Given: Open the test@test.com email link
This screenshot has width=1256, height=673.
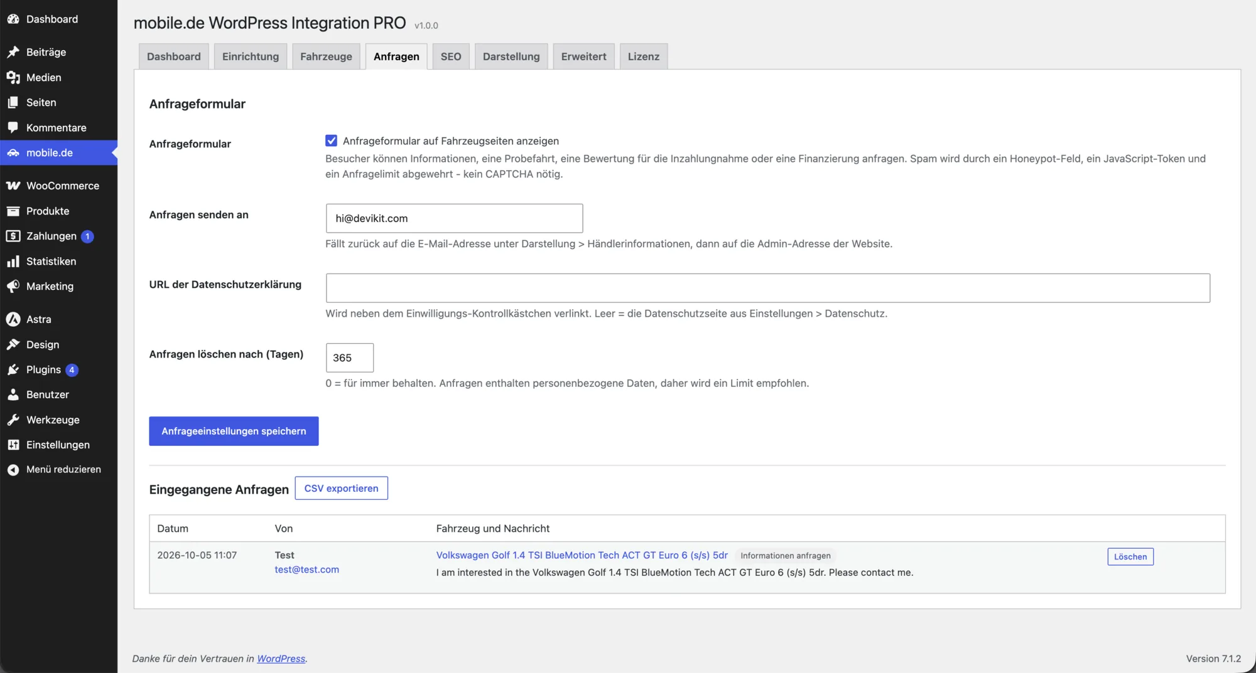Looking at the screenshot, I should [306, 570].
